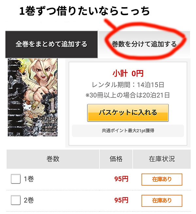Image resolution: width=196 pixels, height=214 pixels.
Task: Select the 2巻 row label
Action: click(x=29, y=200)
